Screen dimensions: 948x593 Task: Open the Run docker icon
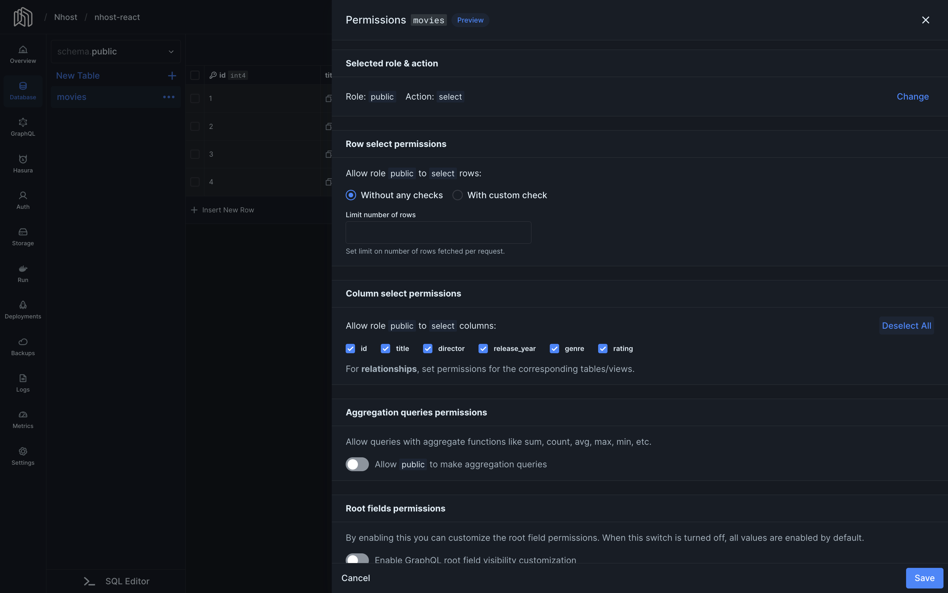[23, 269]
